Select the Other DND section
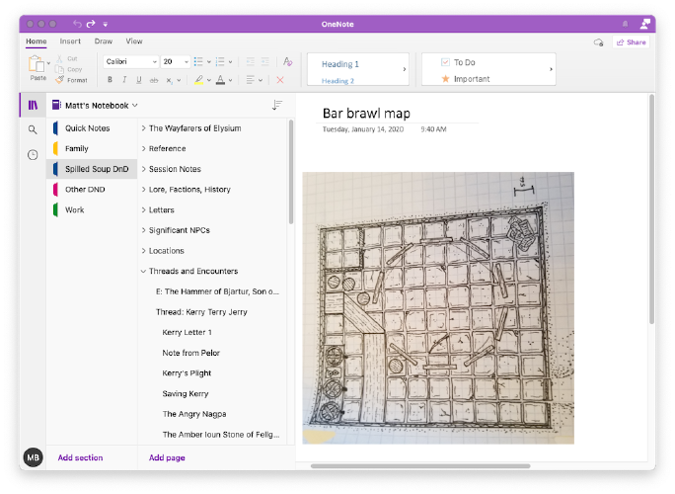675x494 pixels. click(x=92, y=190)
